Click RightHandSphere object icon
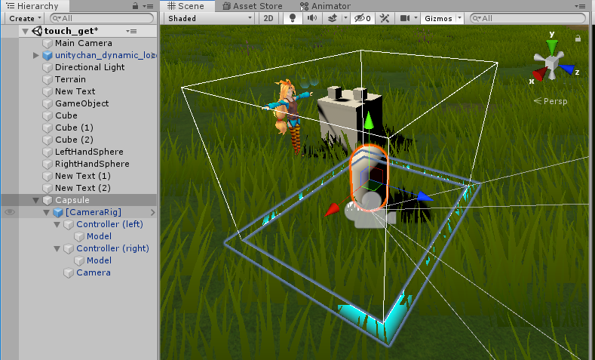The width and height of the screenshot is (595, 360). click(48, 164)
